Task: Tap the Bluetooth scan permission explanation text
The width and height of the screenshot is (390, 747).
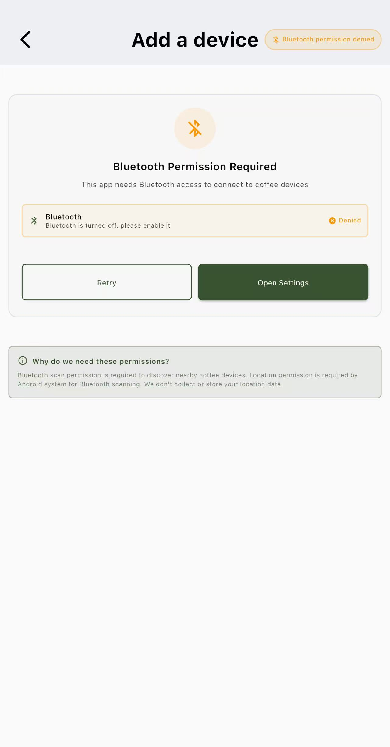Action: click(x=188, y=380)
